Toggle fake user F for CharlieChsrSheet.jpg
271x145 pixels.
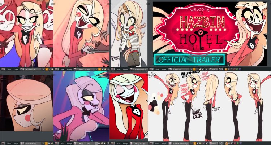coord(195,143)
